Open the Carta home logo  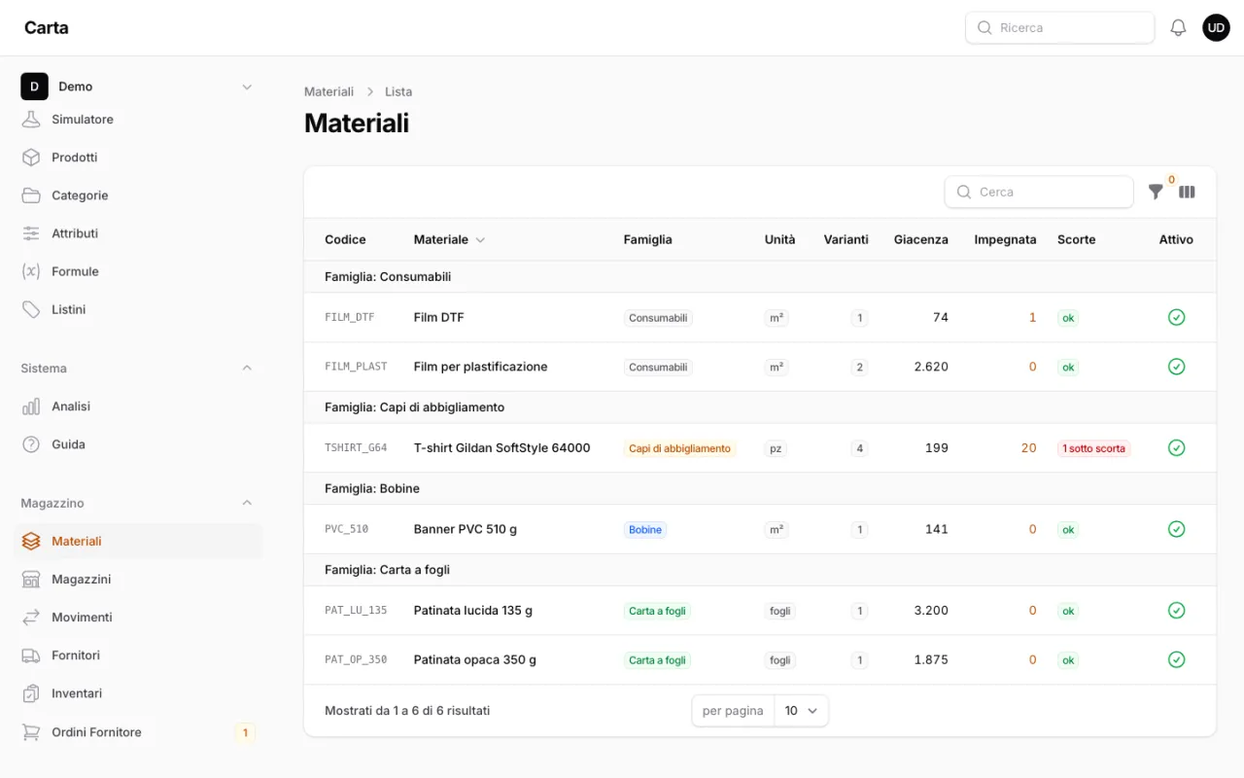47,28
